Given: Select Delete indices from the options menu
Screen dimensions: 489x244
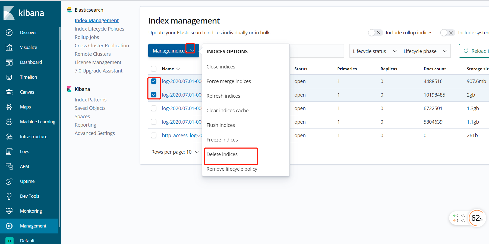Looking at the screenshot, I should point(222,154).
